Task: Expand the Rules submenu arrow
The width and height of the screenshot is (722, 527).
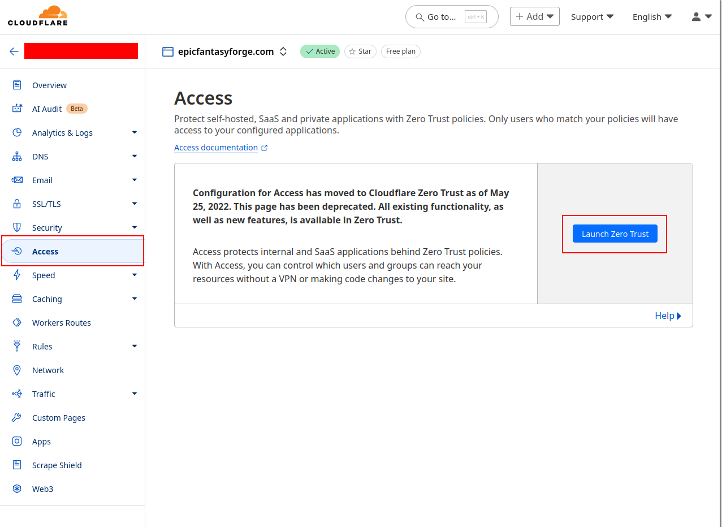Action: click(x=135, y=346)
